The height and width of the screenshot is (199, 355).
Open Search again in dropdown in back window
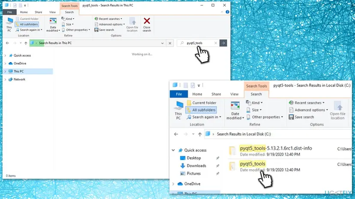tap(29, 30)
